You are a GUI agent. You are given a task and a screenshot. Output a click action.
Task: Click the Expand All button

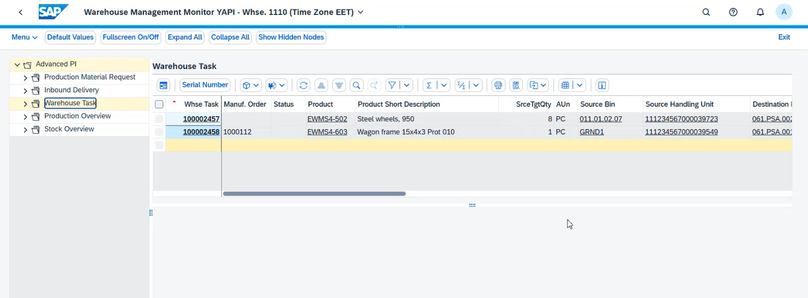[185, 37]
